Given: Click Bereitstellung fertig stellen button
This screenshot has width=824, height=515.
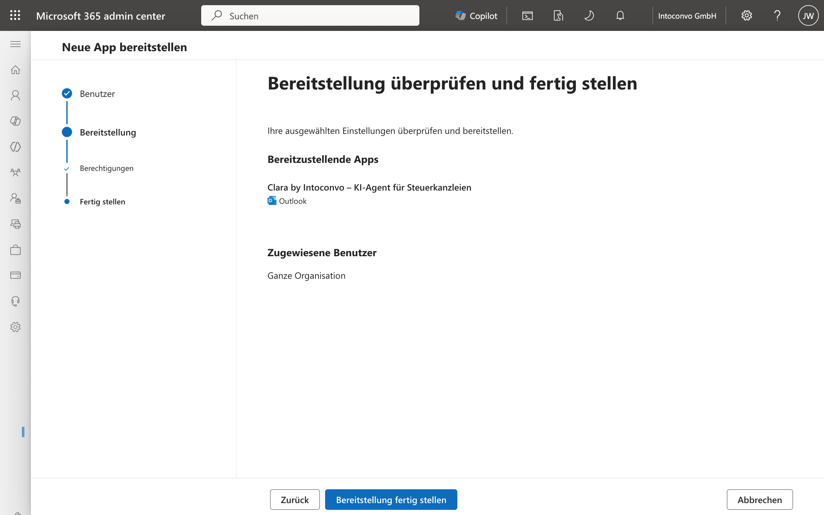Looking at the screenshot, I should tap(391, 499).
